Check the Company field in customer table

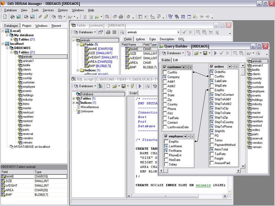pos(165,77)
